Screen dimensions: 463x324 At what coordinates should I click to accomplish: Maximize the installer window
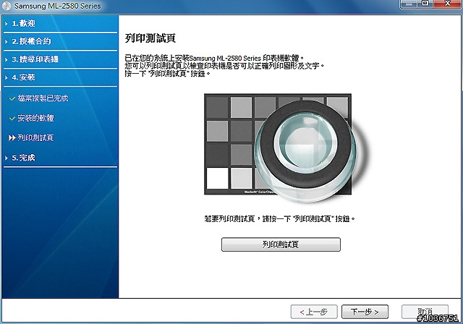point(425,4)
